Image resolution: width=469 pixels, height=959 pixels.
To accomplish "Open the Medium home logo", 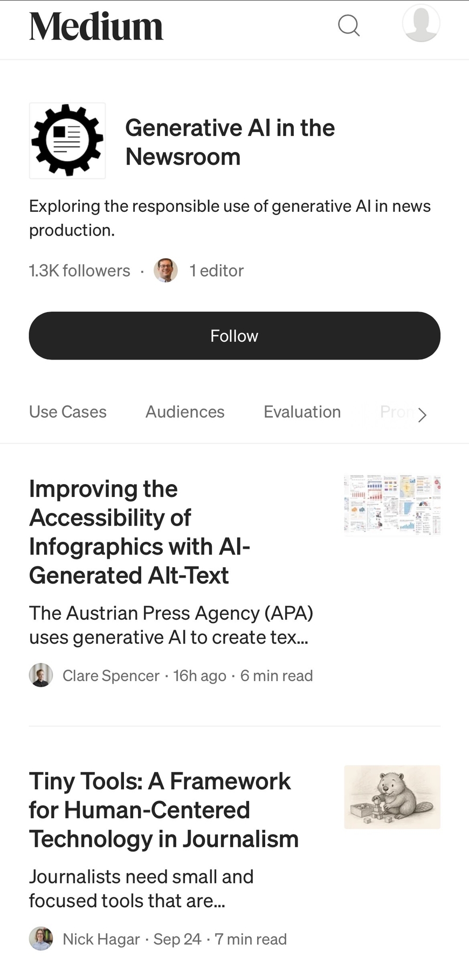I will [x=96, y=26].
